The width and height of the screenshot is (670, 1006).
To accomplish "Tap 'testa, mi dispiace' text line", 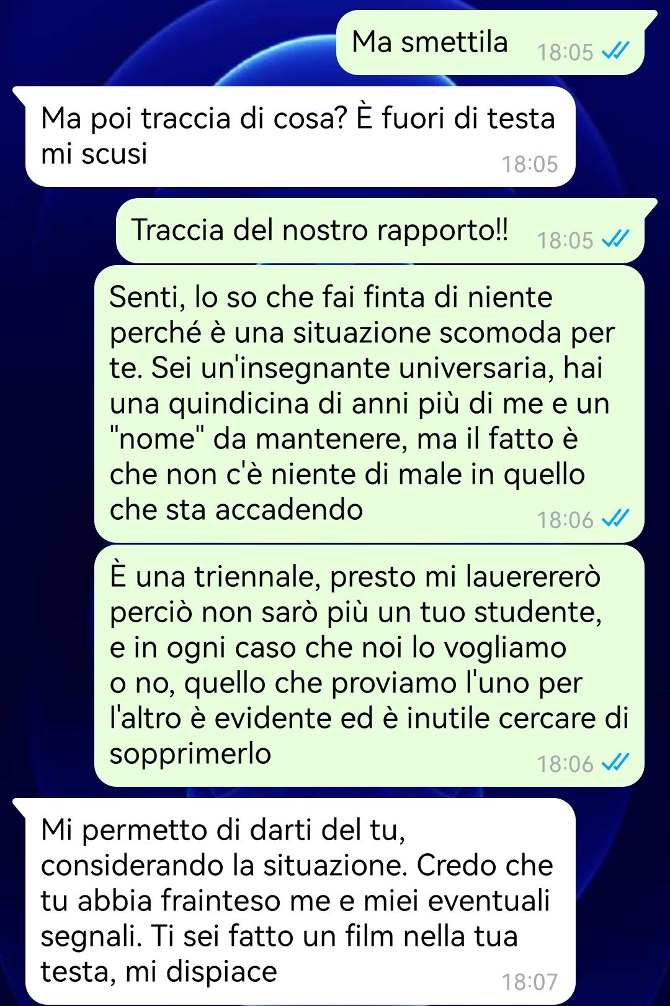I will click(159, 972).
